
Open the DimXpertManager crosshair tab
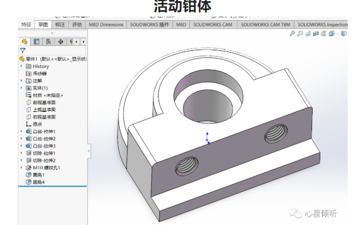point(61,41)
